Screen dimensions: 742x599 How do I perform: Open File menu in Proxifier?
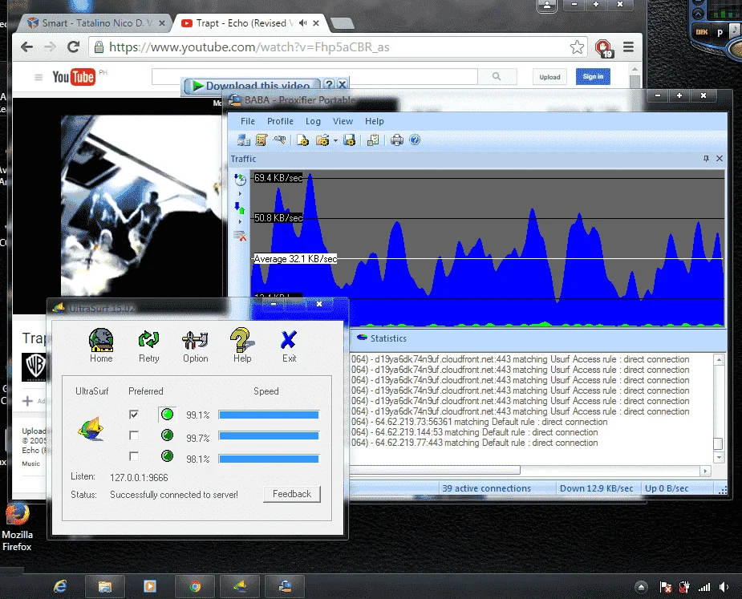(x=248, y=121)
